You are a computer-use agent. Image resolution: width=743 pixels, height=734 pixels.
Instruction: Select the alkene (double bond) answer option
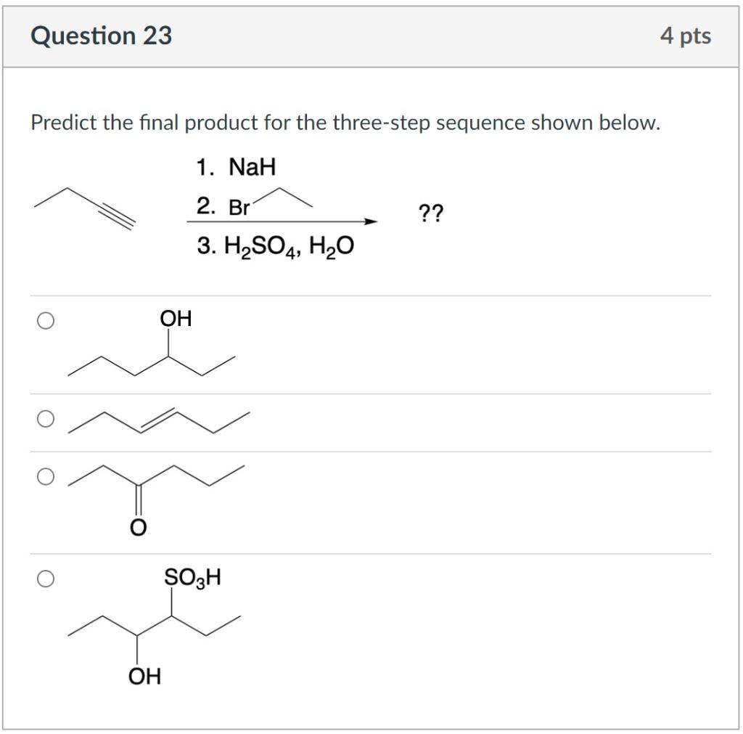point(45,416)
